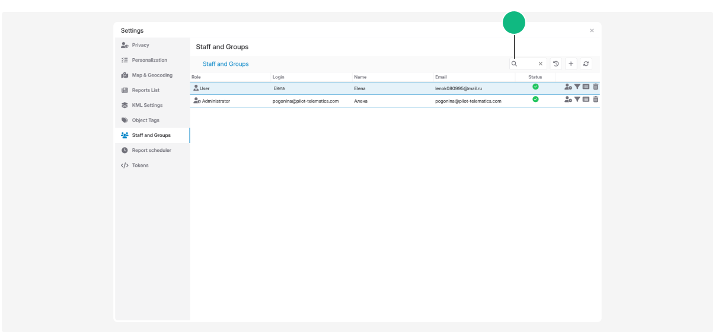
Task: Sort the table by the Email column
Action: coord(441,77)
